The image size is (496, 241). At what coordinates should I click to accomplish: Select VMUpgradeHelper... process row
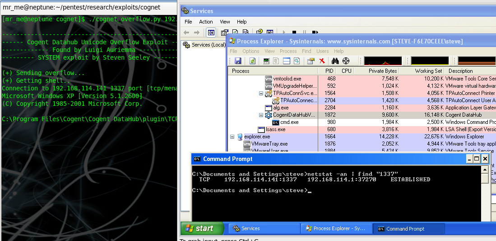pyautogui.click(x=362, y=86)
